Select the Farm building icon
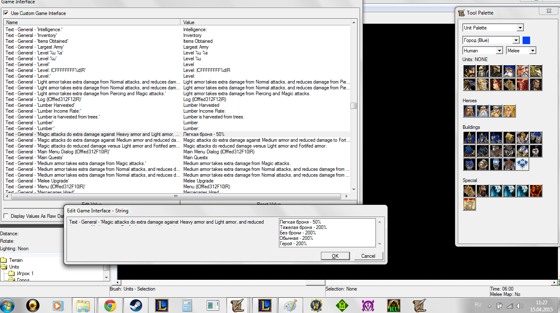 [509, 138]
